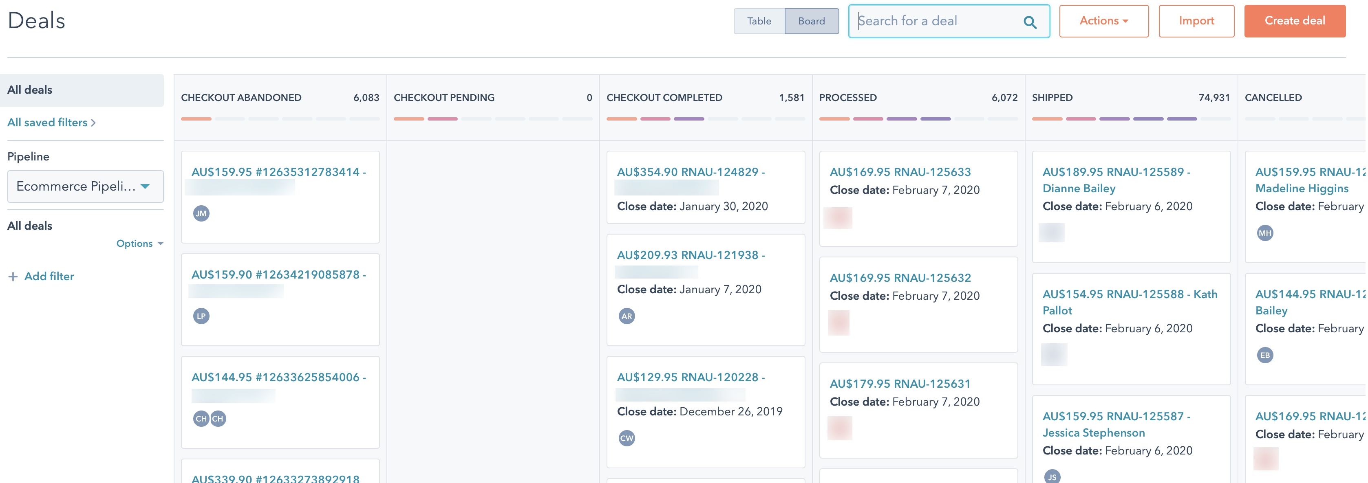
Task: Click the AR owner avatar
Action: click(627, 316)
